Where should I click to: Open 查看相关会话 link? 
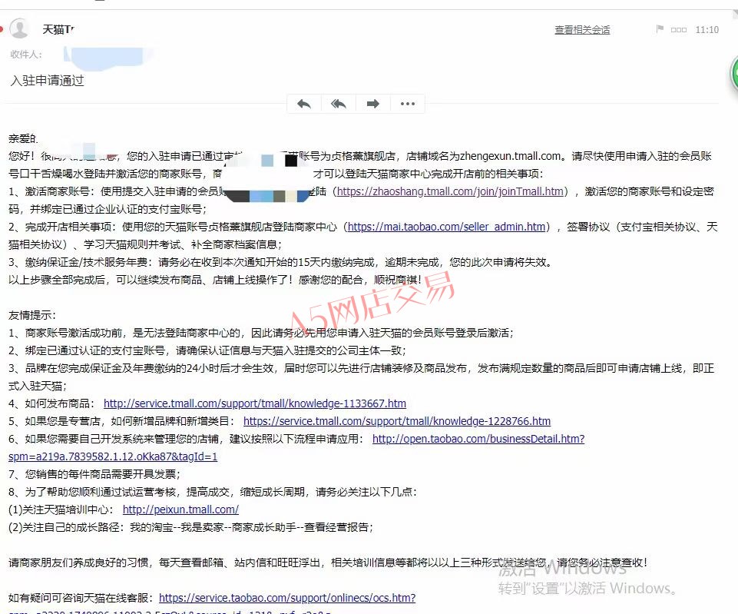[582, 30]
